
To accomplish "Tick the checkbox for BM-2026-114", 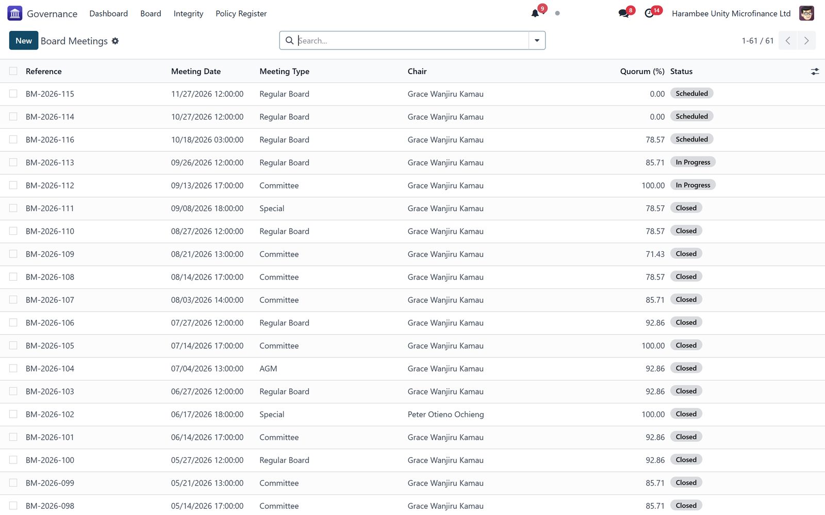I will (x=13, y=117).
